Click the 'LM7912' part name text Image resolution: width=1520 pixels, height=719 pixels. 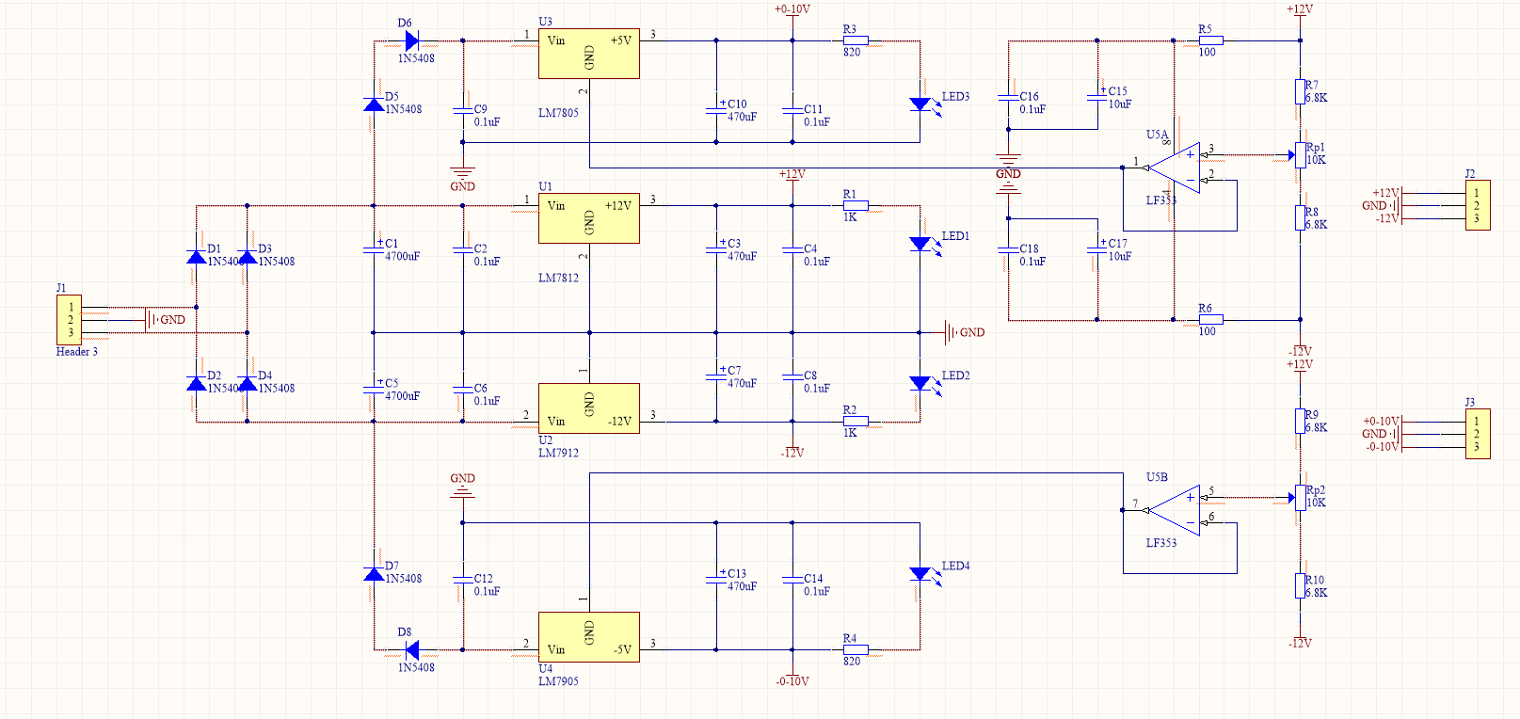click(558, 453)
